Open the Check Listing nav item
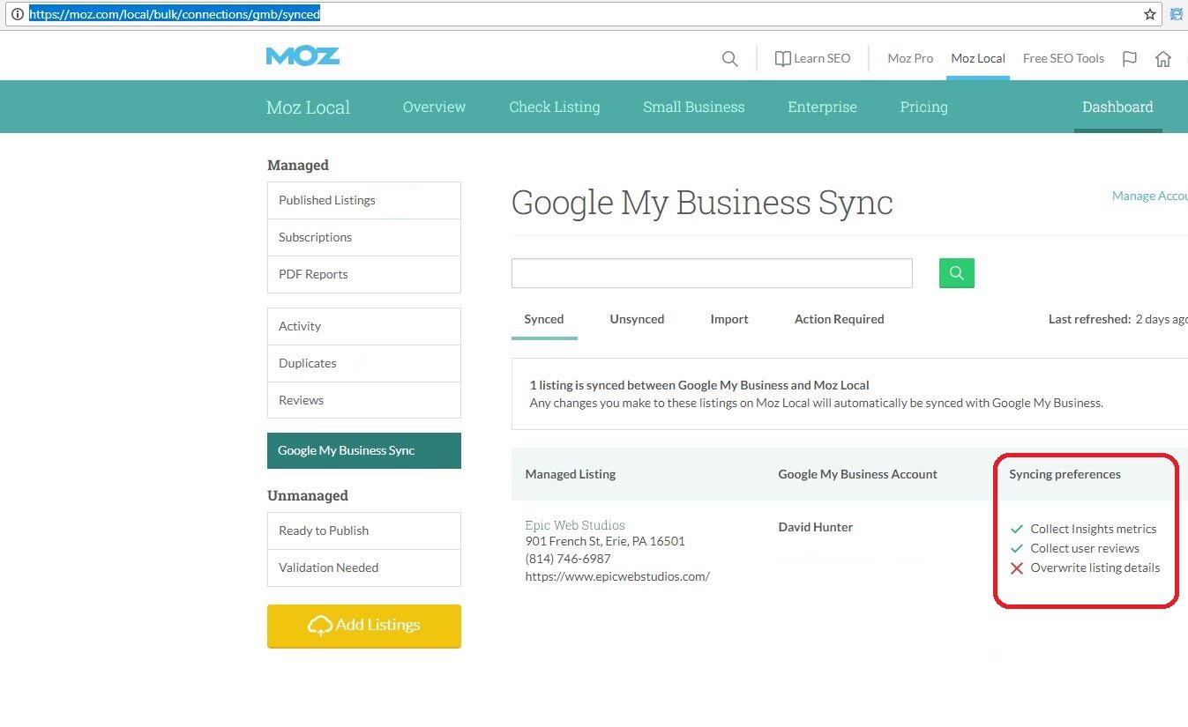This screenshot has width=1188, height=727. tap(555, 107)
